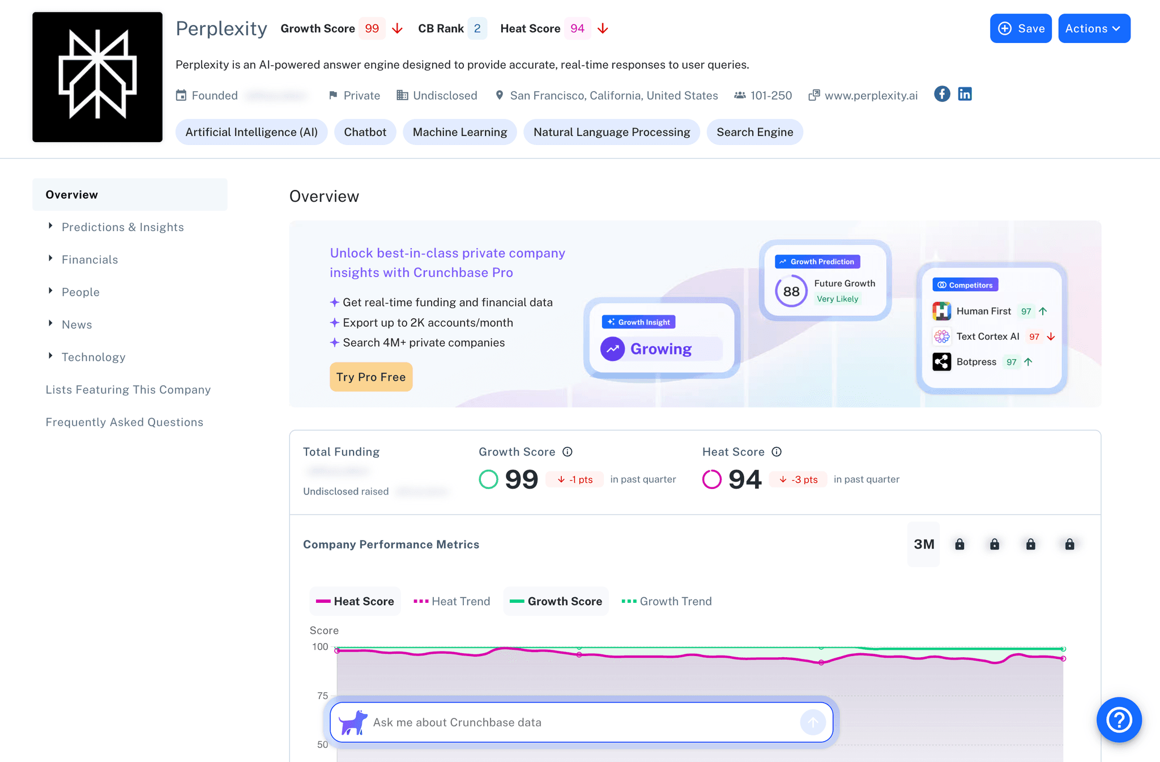Toggle the Heat Trend chart series
1160x762 pixels.
click(452, 601)
